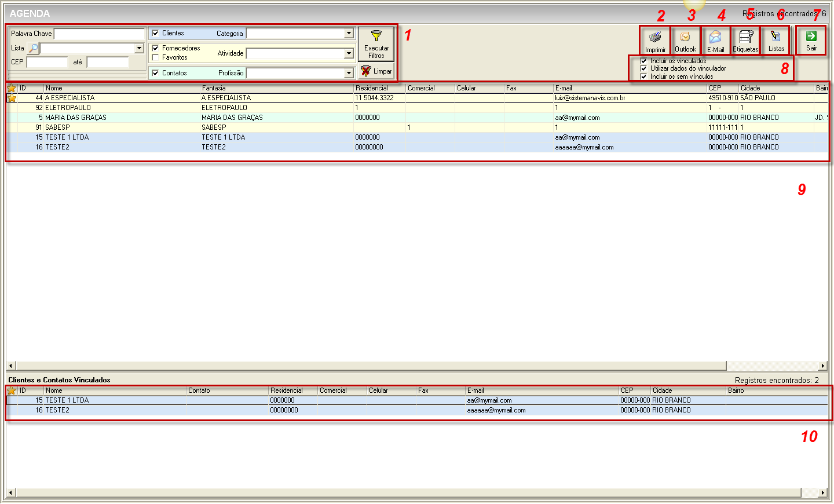Select TESTE 1 LTDA in main grid

tap(417, 137)
